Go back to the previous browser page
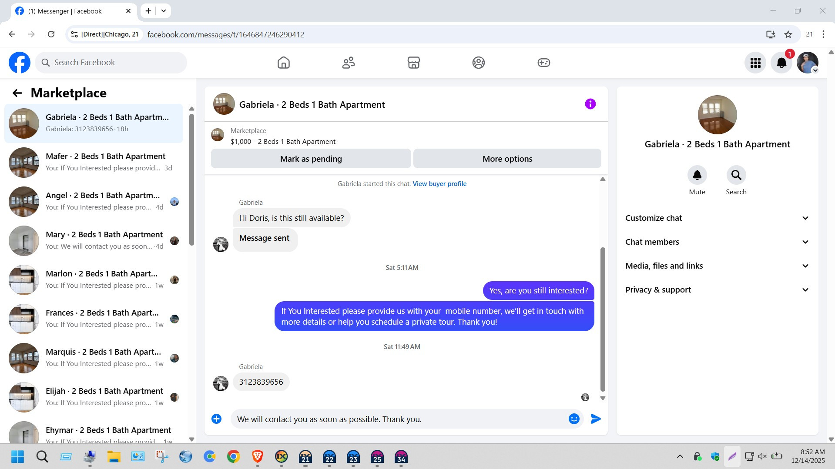The height and width of the screenshot is (469, 835). tap(12, 34)
